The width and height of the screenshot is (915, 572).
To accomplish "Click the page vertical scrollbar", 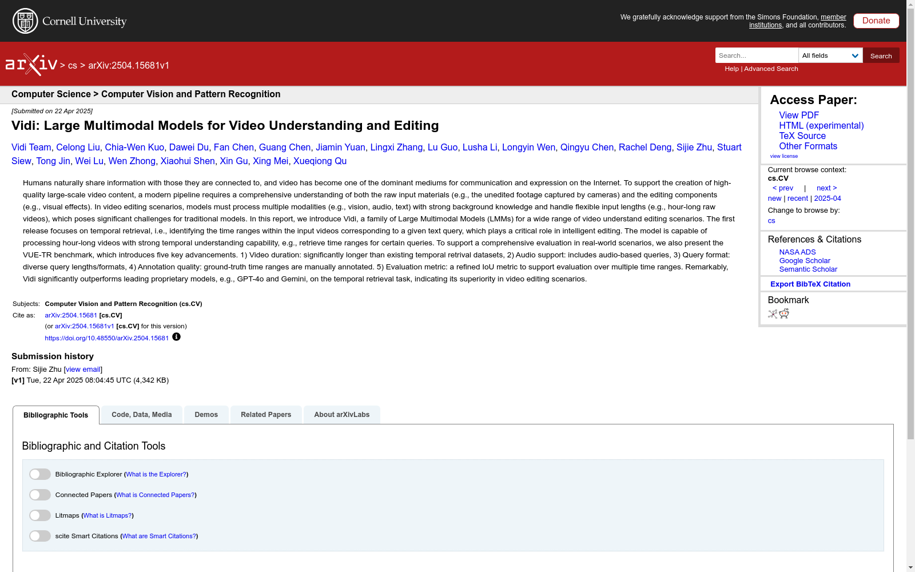I will pyautogui.click(x=910, y=224).
